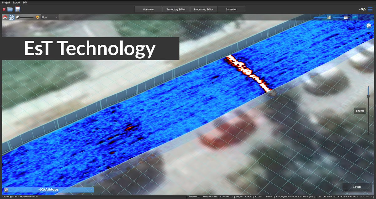Click the 120cm depth label
This screenshot has width=376, height=199.
point(360,111)
